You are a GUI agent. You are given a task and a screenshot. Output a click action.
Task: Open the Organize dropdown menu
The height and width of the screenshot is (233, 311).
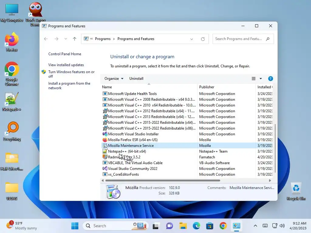click(114, 79)
